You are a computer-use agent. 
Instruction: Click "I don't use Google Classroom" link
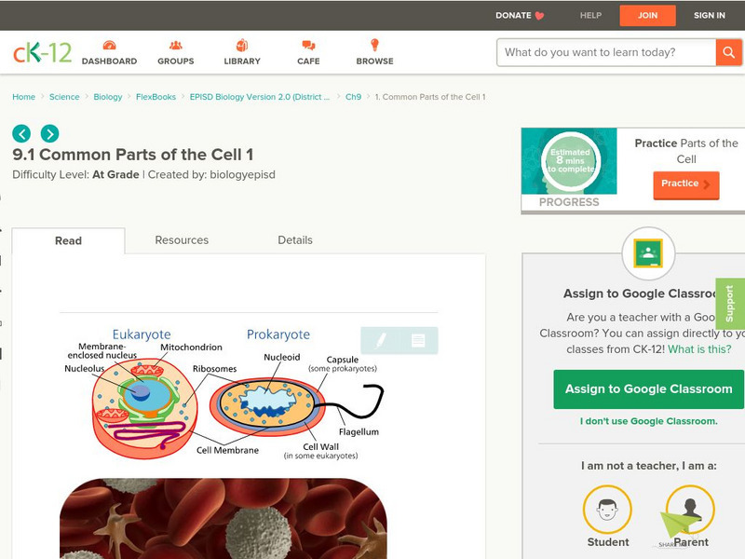648,421
